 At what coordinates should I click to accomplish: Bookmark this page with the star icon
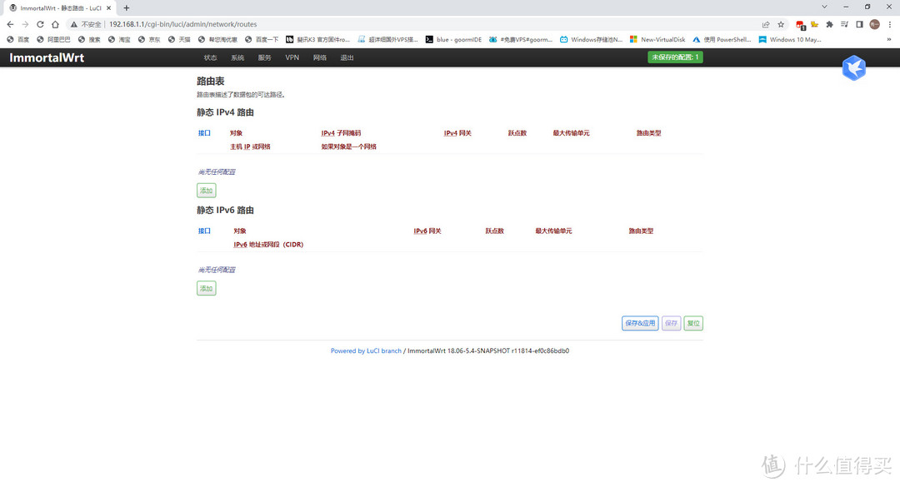(781, 24)
